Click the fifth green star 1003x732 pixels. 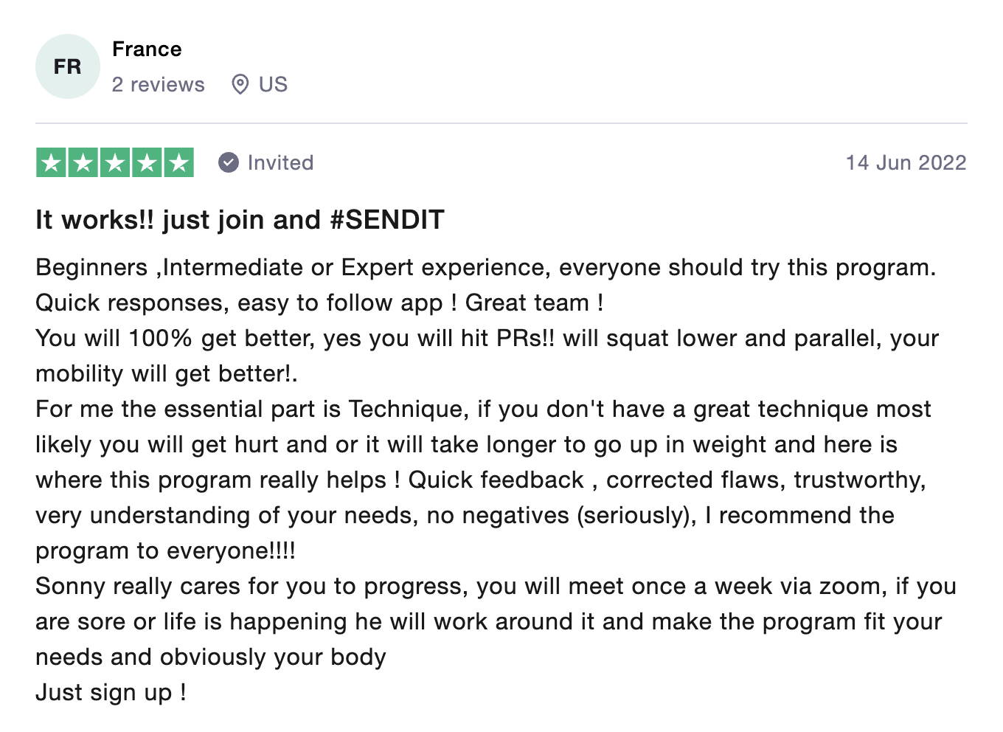click(x=178, y=162)
